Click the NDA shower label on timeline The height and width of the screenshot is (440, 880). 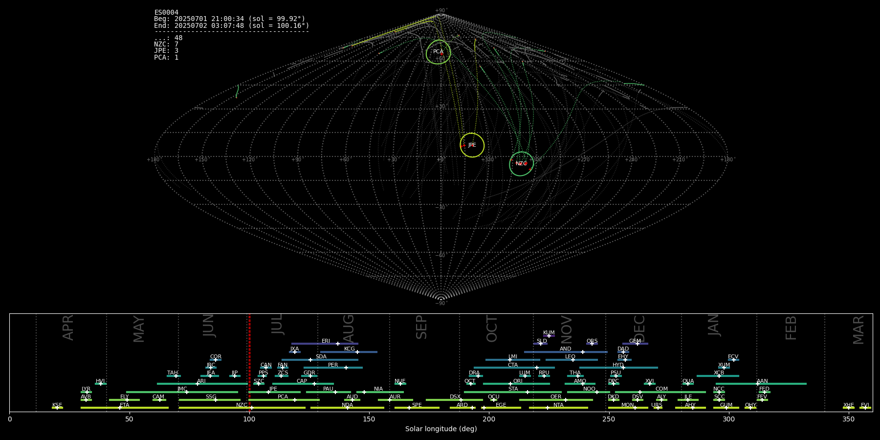[x=348, y=405]
